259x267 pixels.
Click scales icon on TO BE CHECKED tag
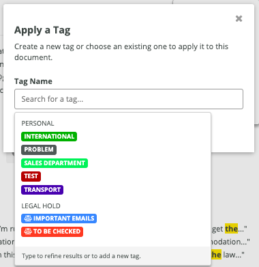click(x=28, y=231)
